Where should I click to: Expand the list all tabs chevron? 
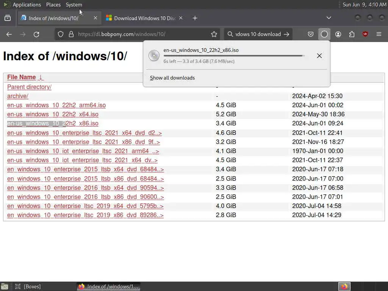(x=329, y=18)
